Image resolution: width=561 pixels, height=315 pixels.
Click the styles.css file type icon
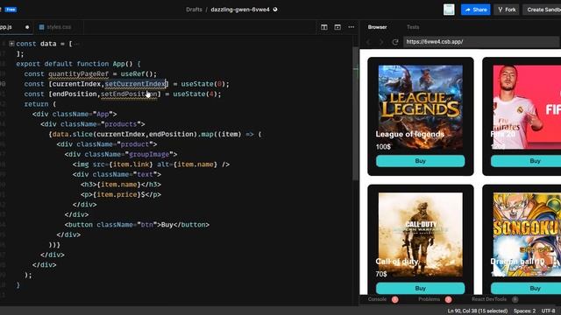pyautogui.click(x=41, y=27)
